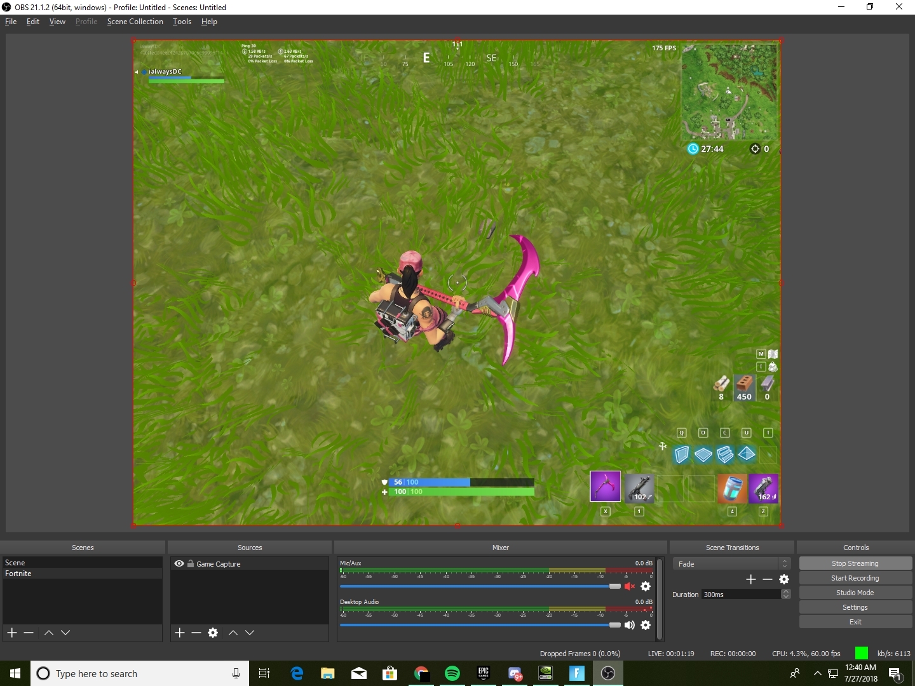This screenshot has height=686, width=915.
Task: Click the Duration 300ms field
Action: click(742, 595)
